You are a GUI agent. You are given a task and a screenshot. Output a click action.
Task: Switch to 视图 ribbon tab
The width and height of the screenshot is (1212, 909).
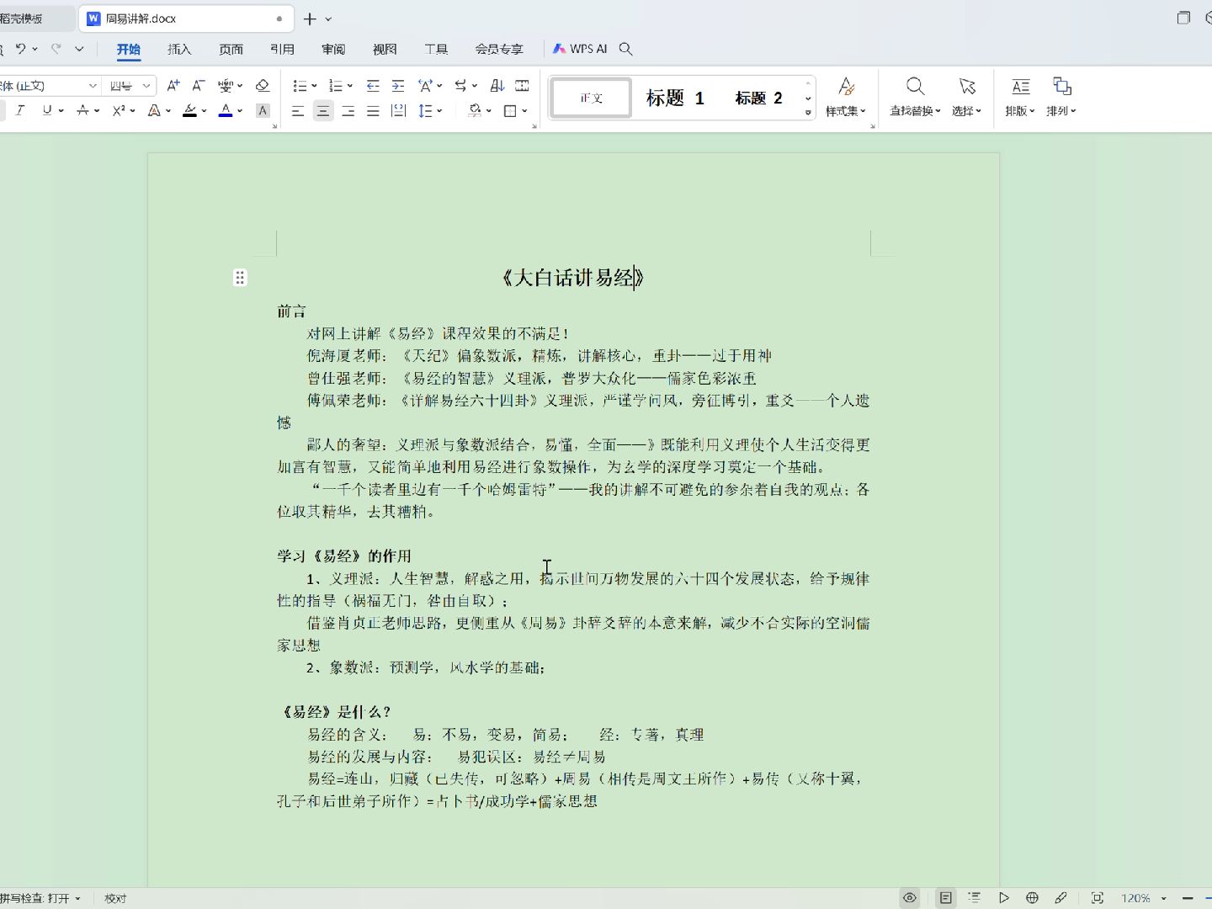tap(385, 49)
